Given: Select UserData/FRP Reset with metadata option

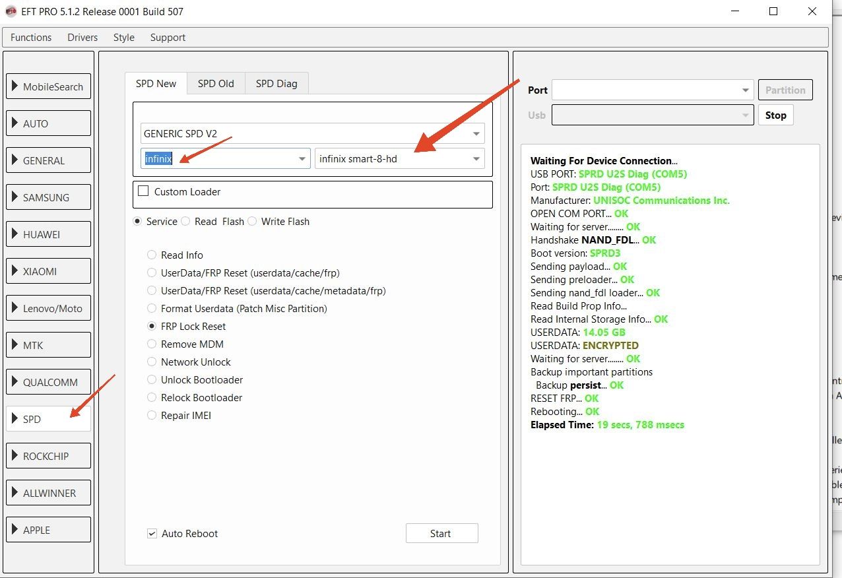Looking at the screenshot, I should 152,290.
